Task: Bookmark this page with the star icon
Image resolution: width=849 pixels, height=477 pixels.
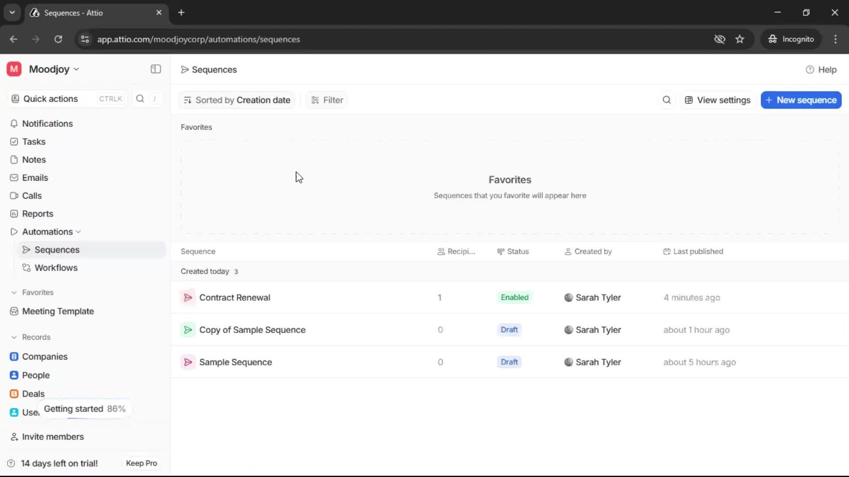Action: (x=740, y=39)
